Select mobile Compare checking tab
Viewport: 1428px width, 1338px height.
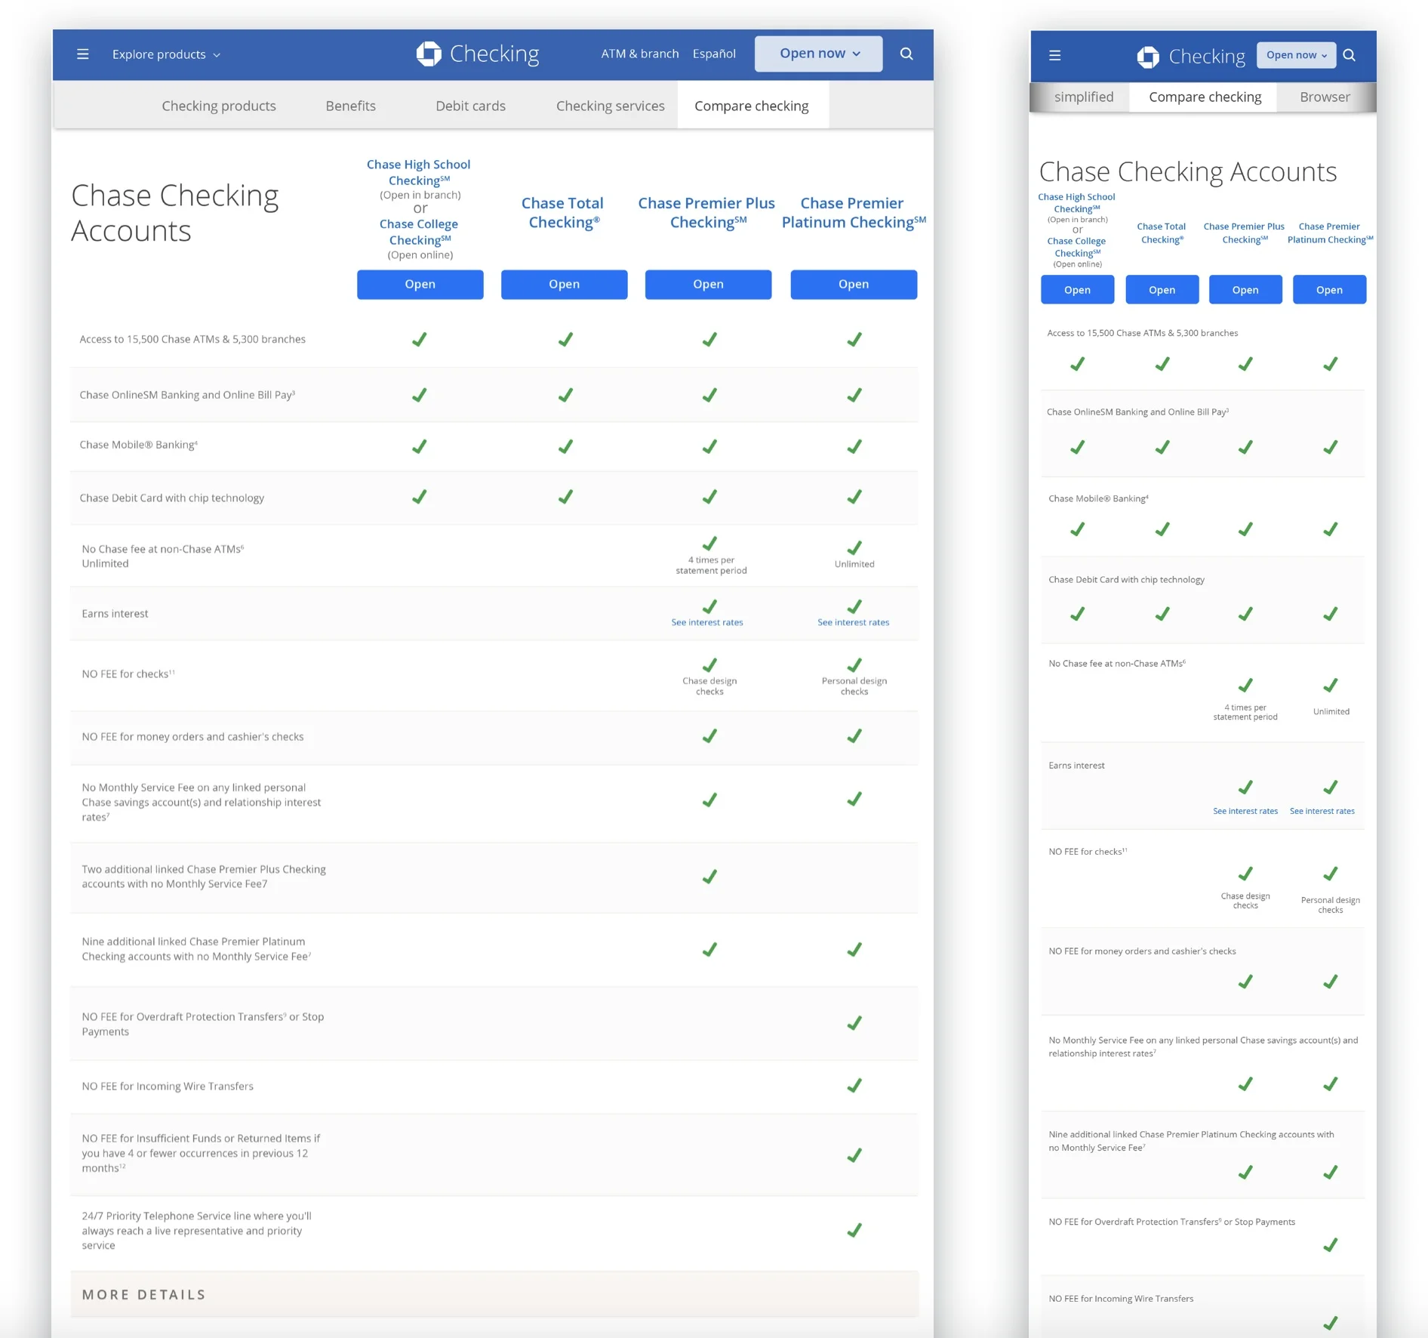(x=1205, y=97)
